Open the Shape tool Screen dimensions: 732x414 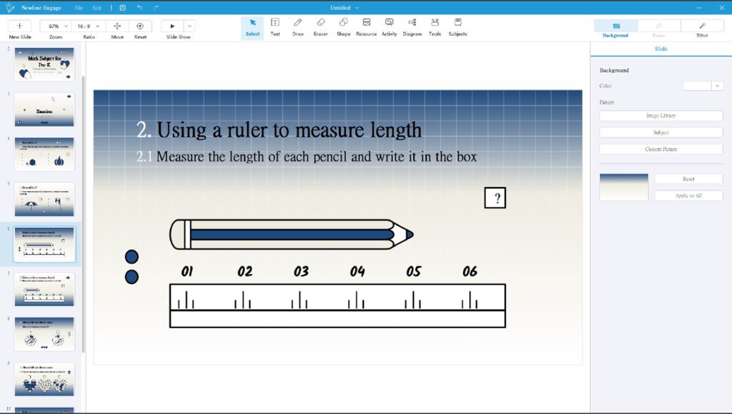343,26
